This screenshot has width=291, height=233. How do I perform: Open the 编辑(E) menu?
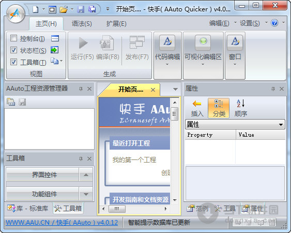click(x=219, y=23)
